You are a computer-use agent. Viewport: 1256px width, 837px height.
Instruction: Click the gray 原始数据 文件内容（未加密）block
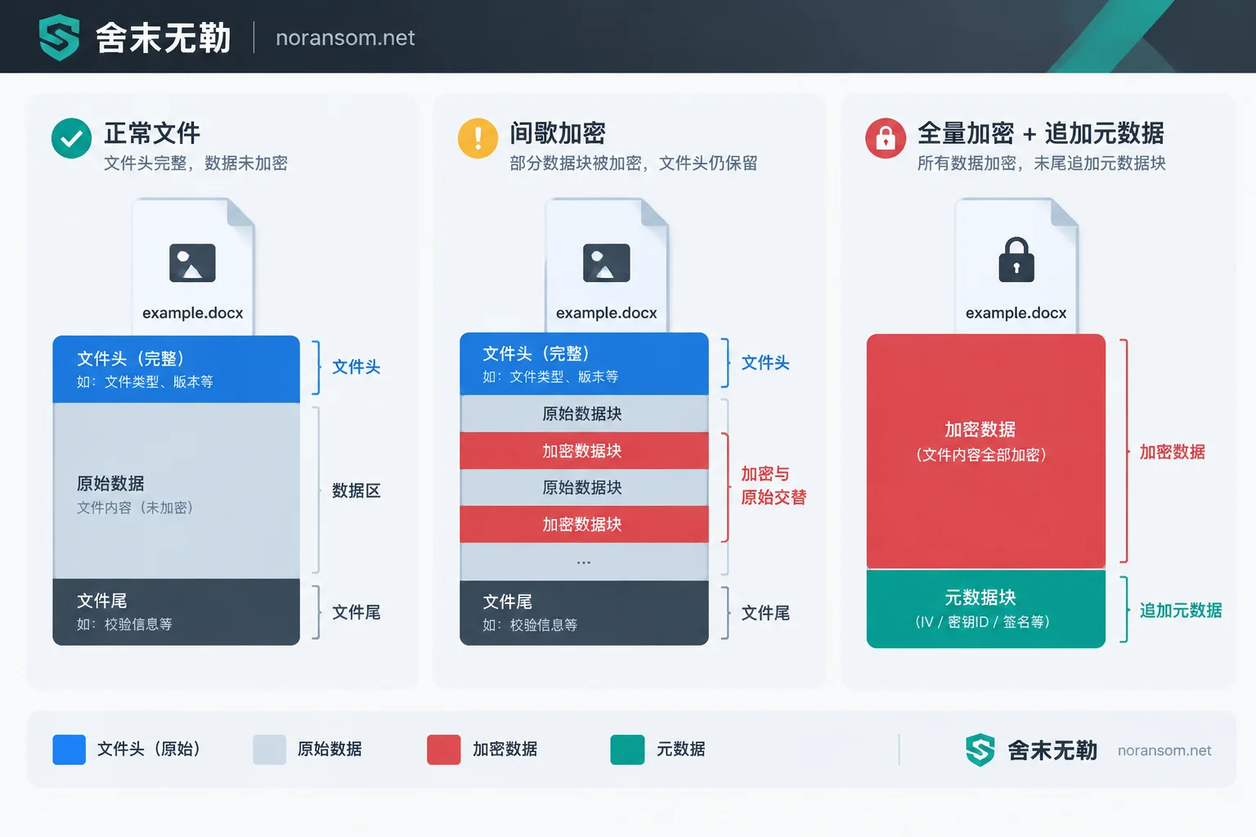176,490
